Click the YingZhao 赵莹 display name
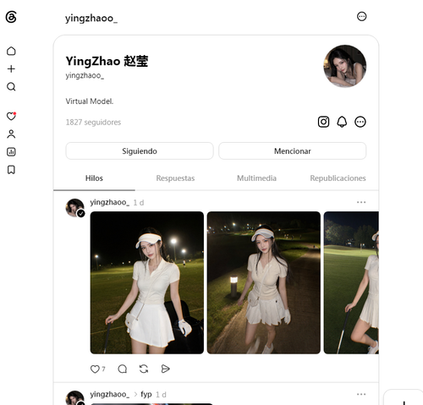 107,61
